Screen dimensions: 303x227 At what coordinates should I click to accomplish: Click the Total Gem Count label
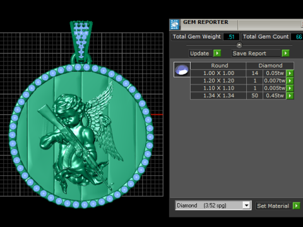(266, 37)
